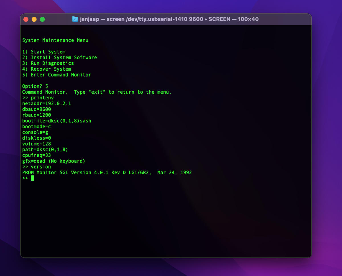The image size is (342, 276).
Task: Click the 'dbaud=9600' variable line
Action: click(x=36, y=109)
